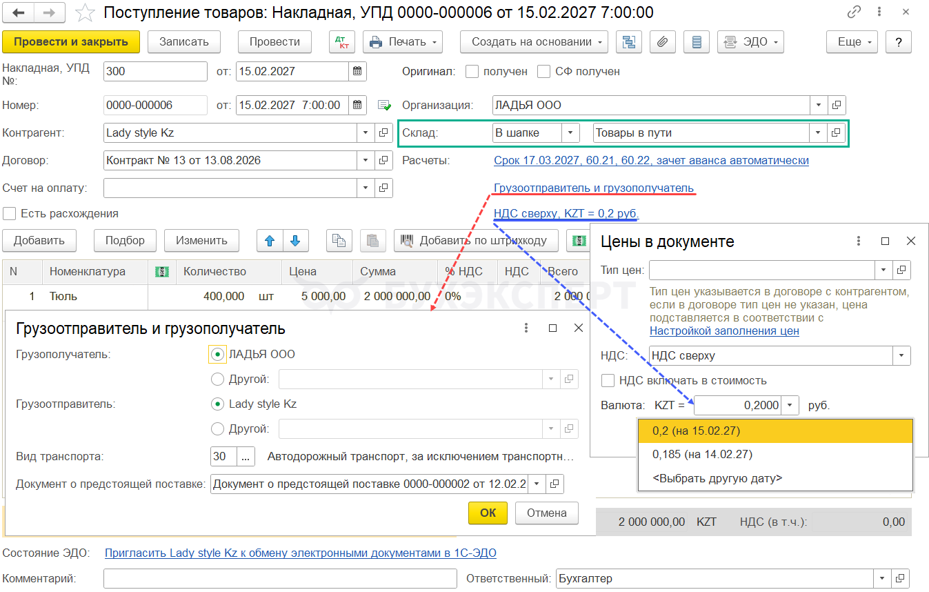
Task: Go back with the left arrow
Action: tap(19, 12)
